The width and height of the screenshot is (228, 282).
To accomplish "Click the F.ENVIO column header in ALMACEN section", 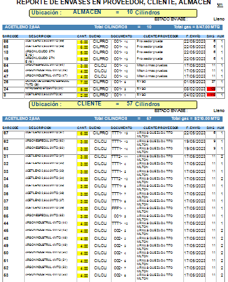I will [x=193, y=36].
